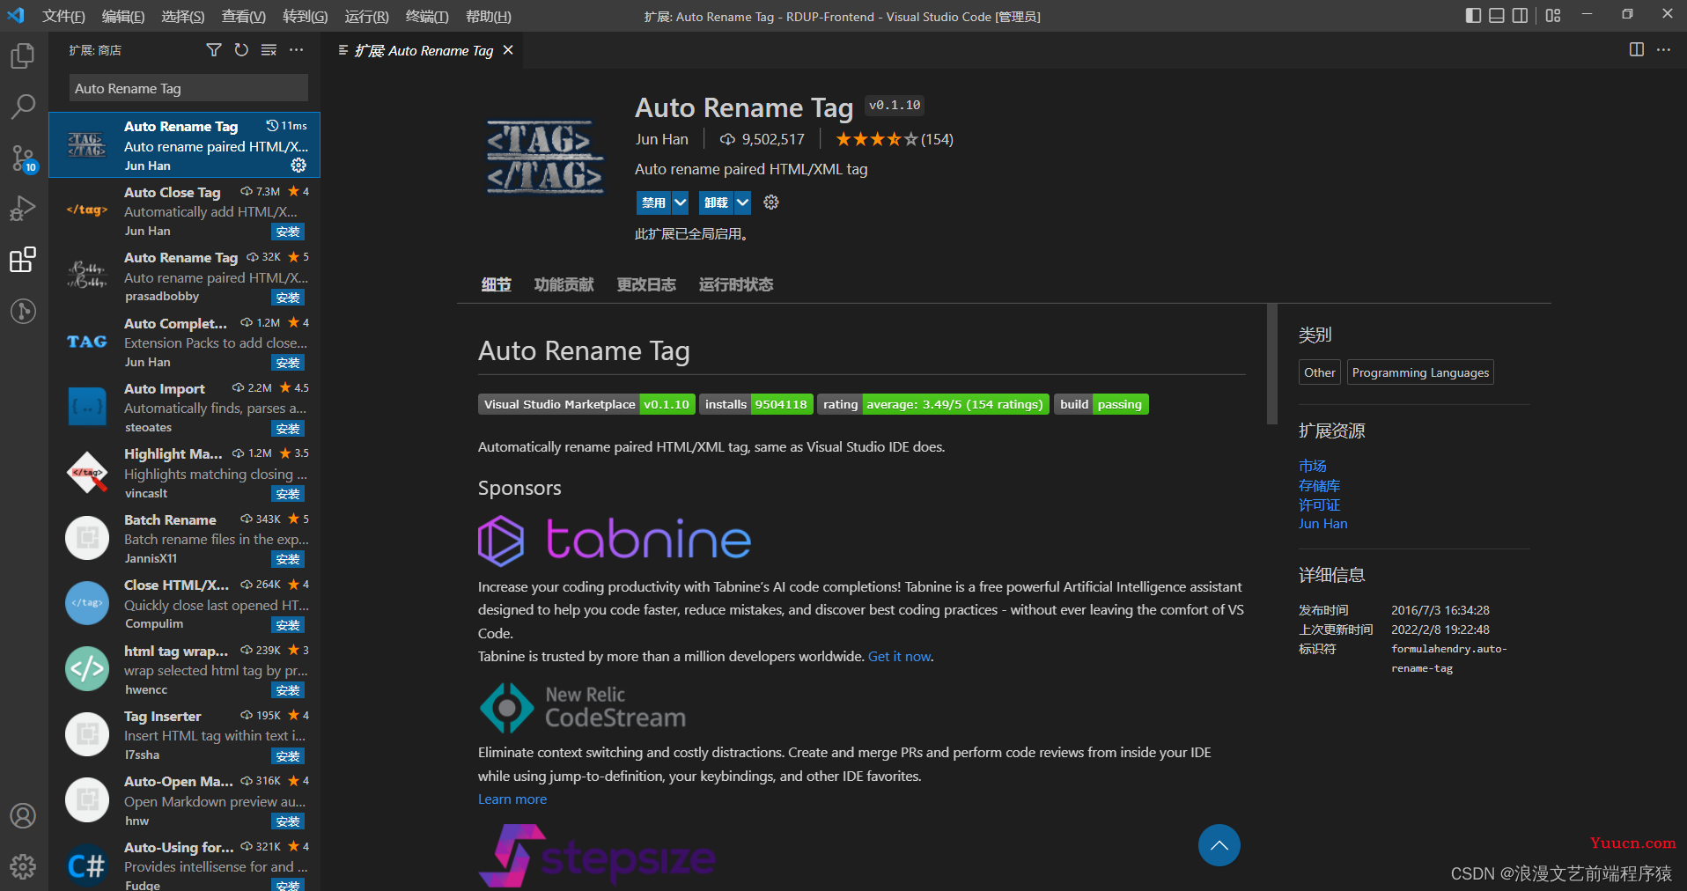This screenshot has height=891, width=1687.
Task: Open Source Control view with 10 badge
Action: pos(23,158)
